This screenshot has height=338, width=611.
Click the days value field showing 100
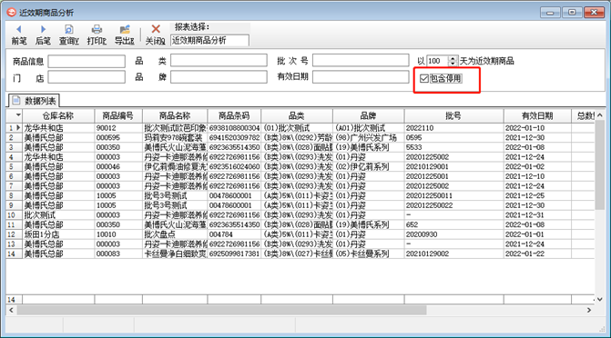pyautogui.click(x=438, y=61)
